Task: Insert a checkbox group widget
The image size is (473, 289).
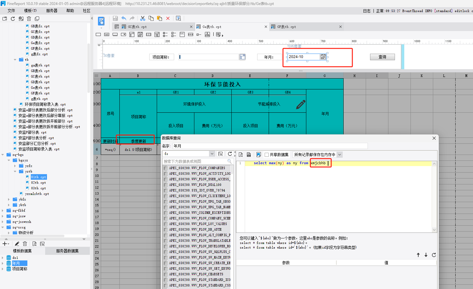Action: tap(174, 34)
